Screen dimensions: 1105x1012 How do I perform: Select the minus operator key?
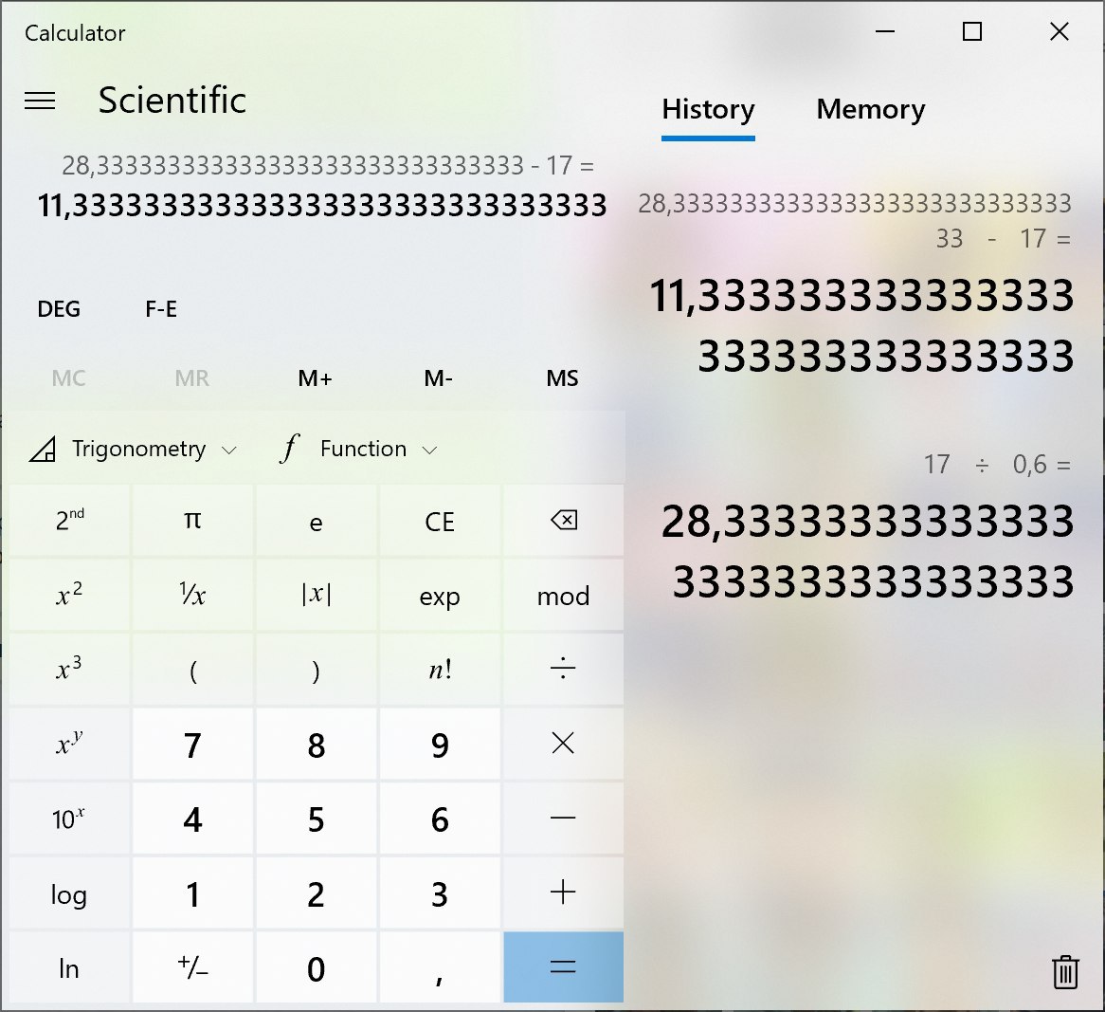point(563,819)
